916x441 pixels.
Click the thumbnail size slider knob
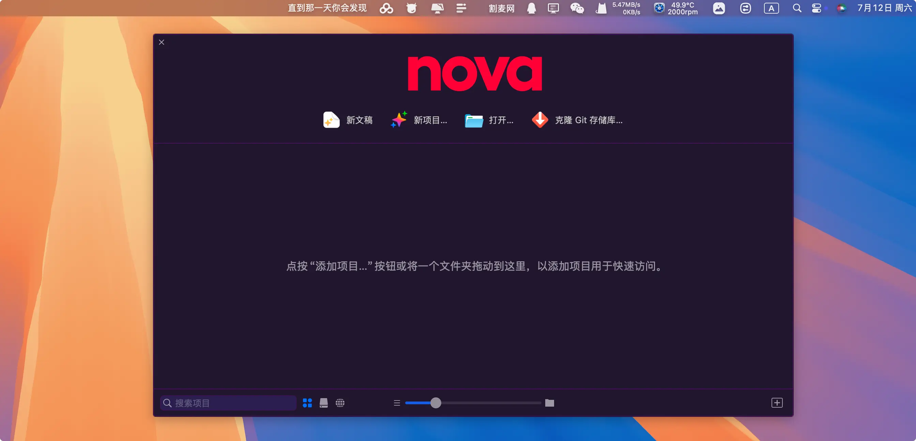click(x=436, y=403)
